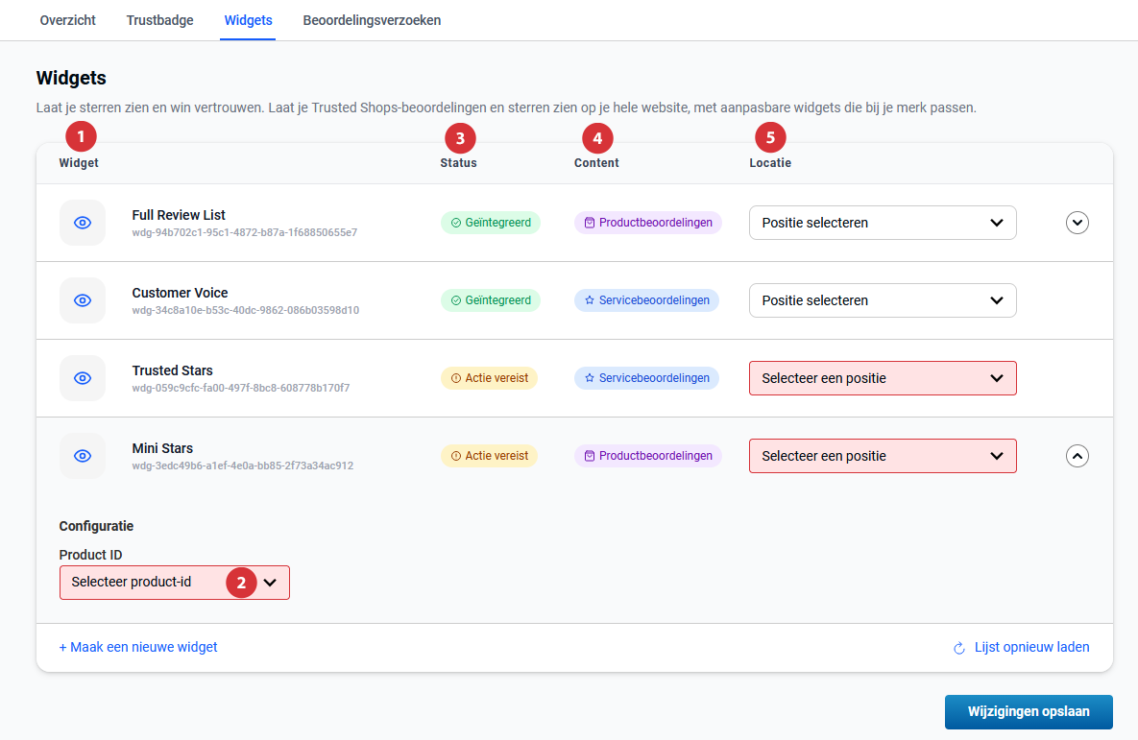The height and width of the screenshot is (740, 1138).
Task: Click Actie vereist badge on Trusted Stars
Action: (489, 378)
